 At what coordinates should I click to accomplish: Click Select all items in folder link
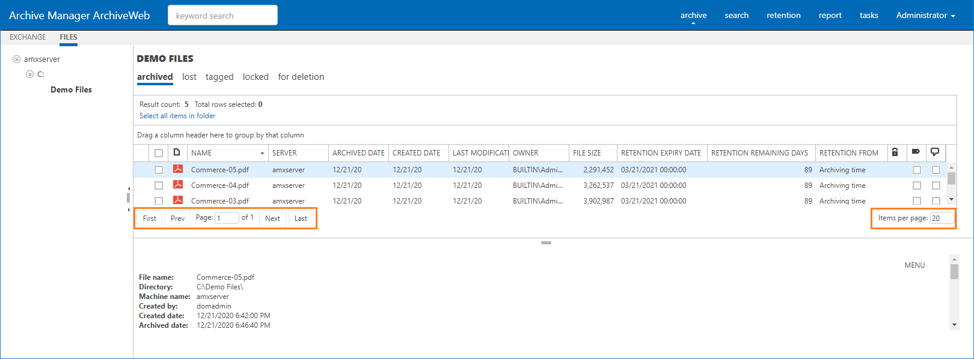click(177, 116)
